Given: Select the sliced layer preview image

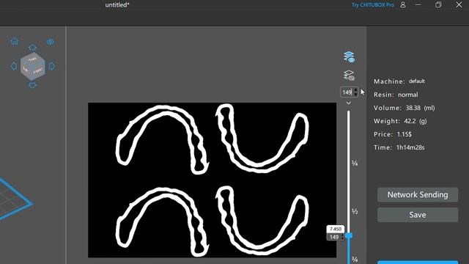Looking at the screenshot, I should (212, 180).
